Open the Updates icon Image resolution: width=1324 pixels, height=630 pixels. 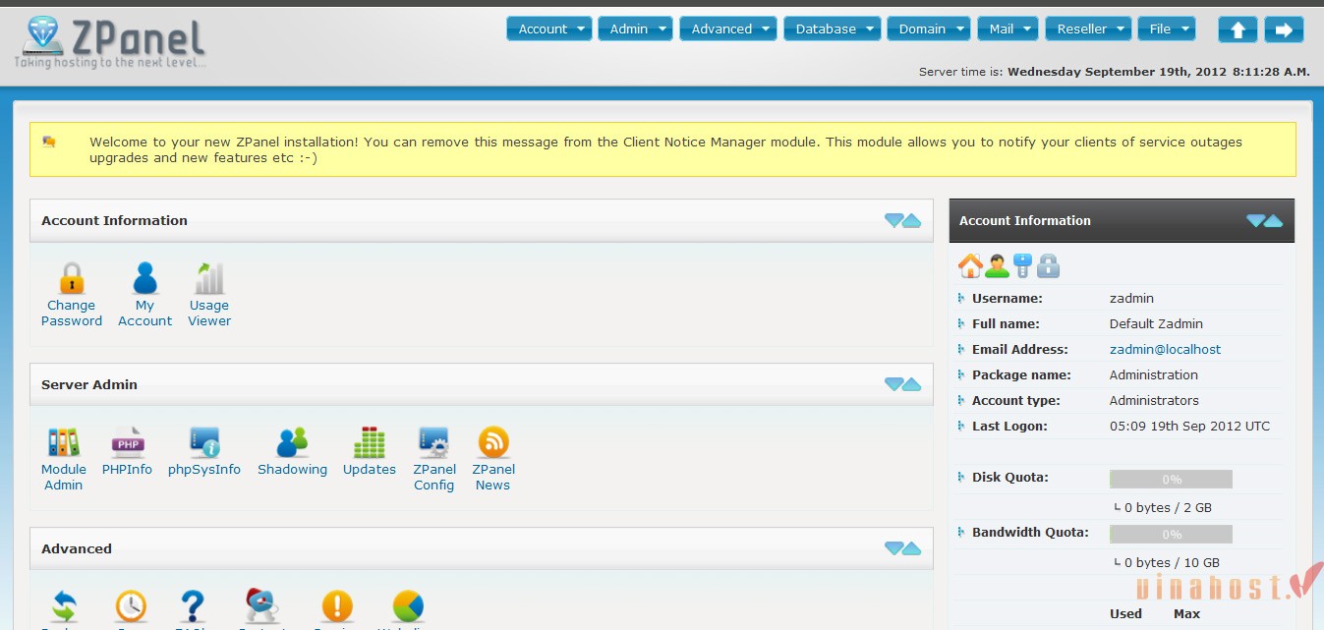coord(370,442)
